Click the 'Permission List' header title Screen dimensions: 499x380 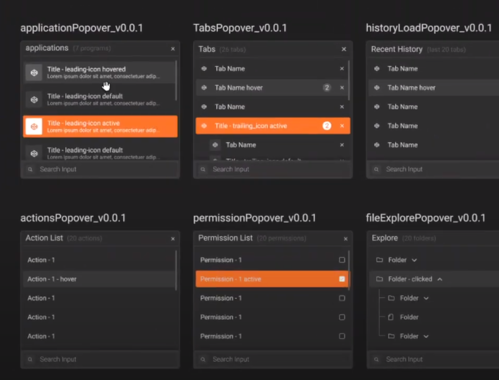pyautogui.click(x=225, y=238)
